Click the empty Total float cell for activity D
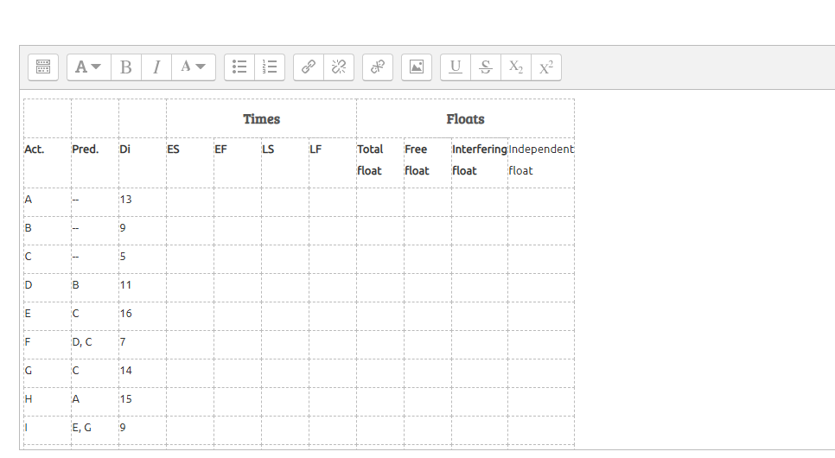This screenshot has height=458, width=835. [x=380, y=288]
